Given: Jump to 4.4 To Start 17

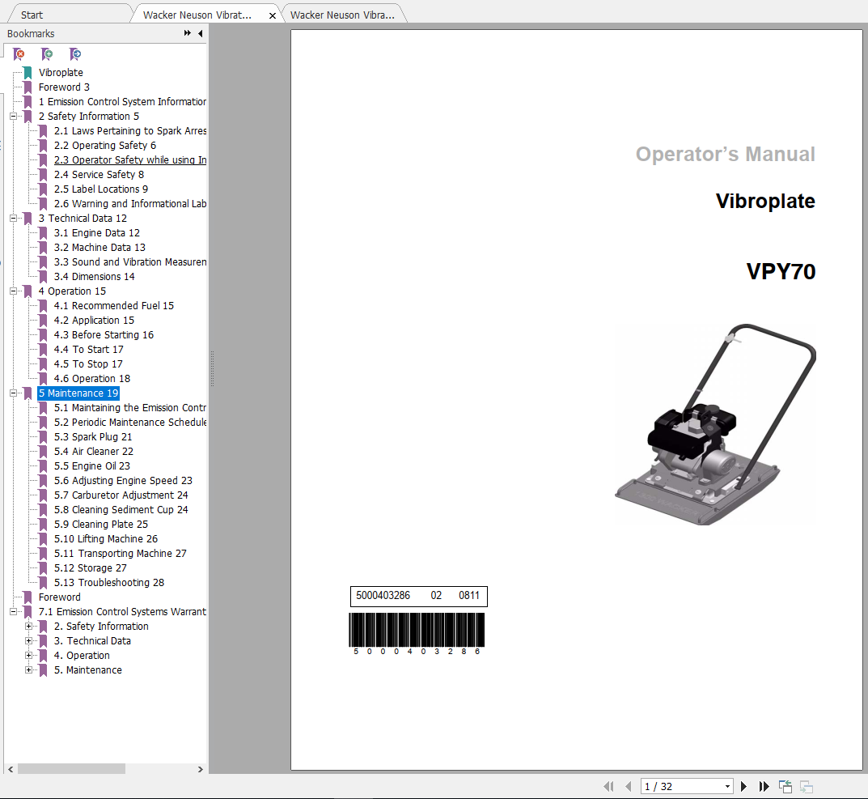Looking at the screenshot, I should (x=88, y=350).
